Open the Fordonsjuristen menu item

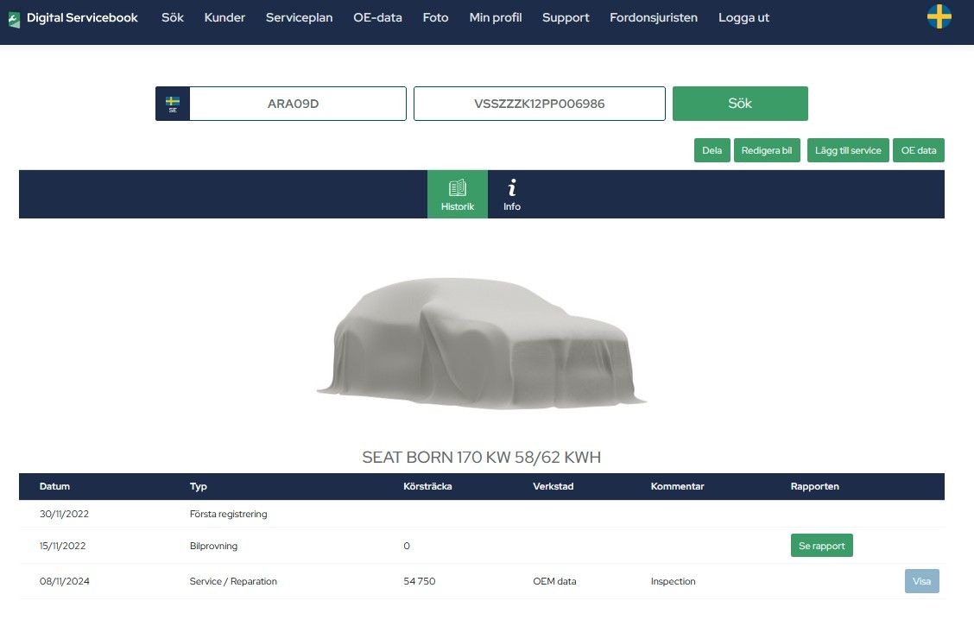tap(654, 17)
